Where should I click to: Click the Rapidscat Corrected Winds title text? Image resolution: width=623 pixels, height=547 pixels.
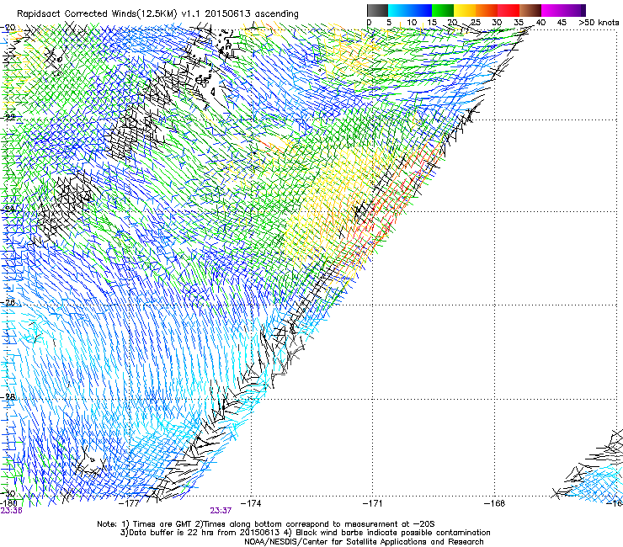pos(157,13)
